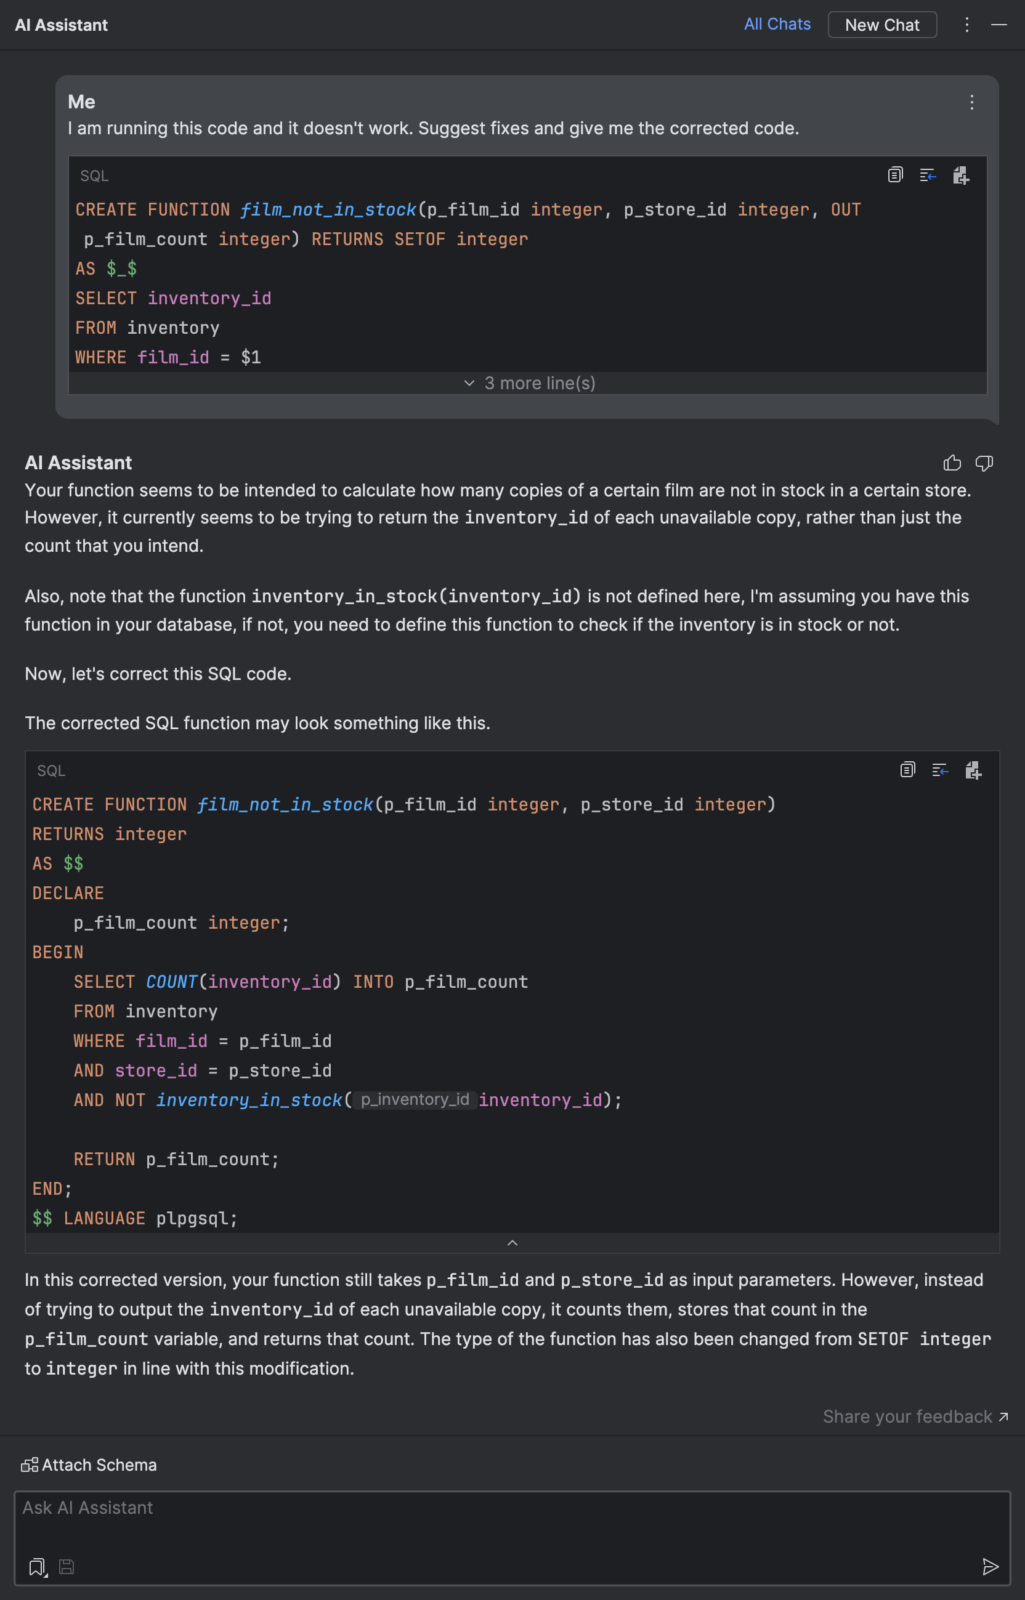Insert corrected SQL snippet at caret

(x=940, y=770)
